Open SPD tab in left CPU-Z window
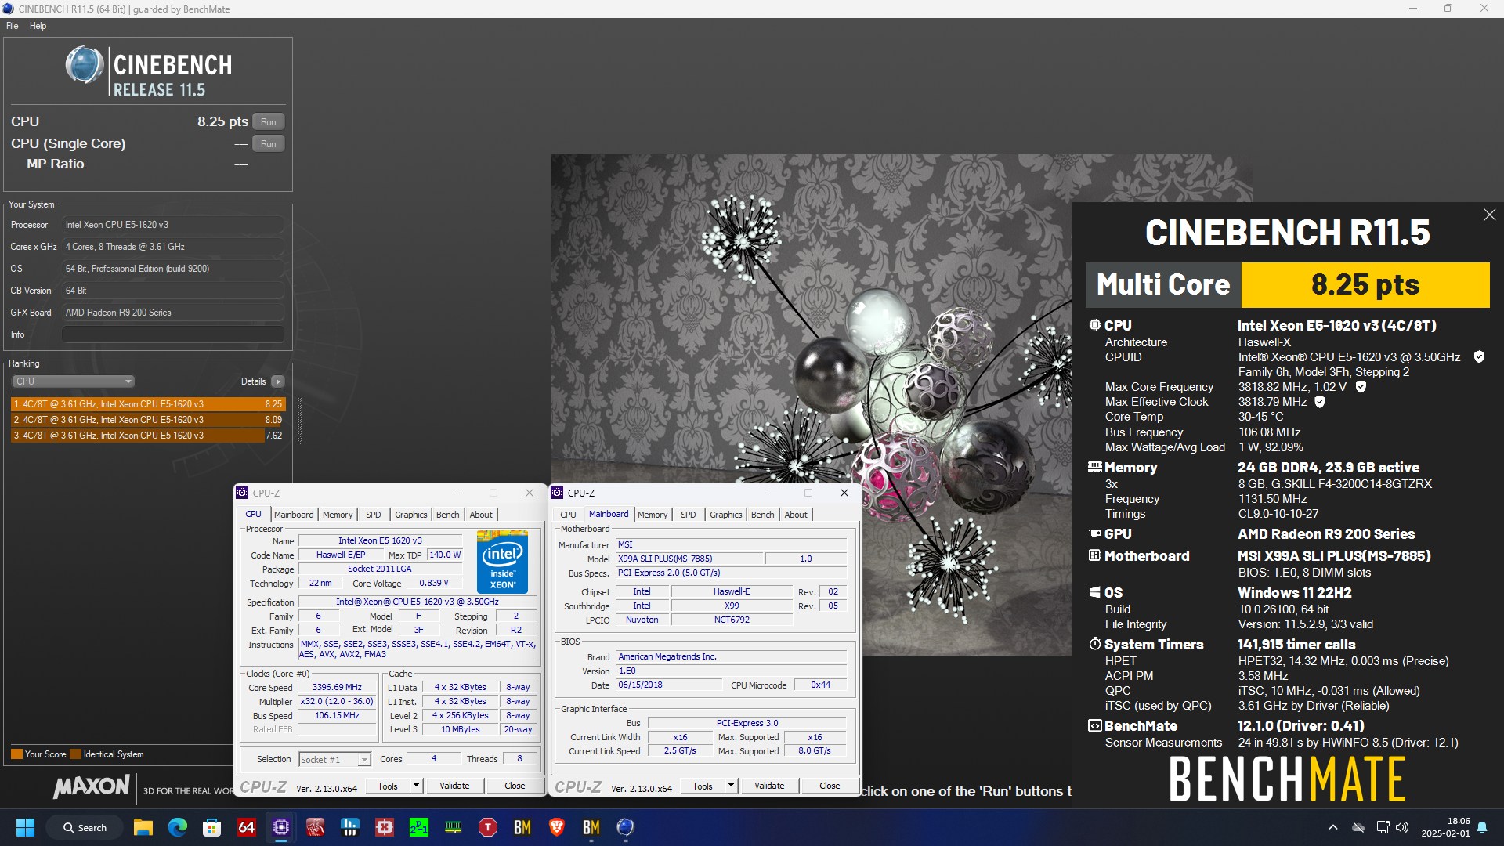The height and width of the screenshot is (846, 1504). coord(374,515)
